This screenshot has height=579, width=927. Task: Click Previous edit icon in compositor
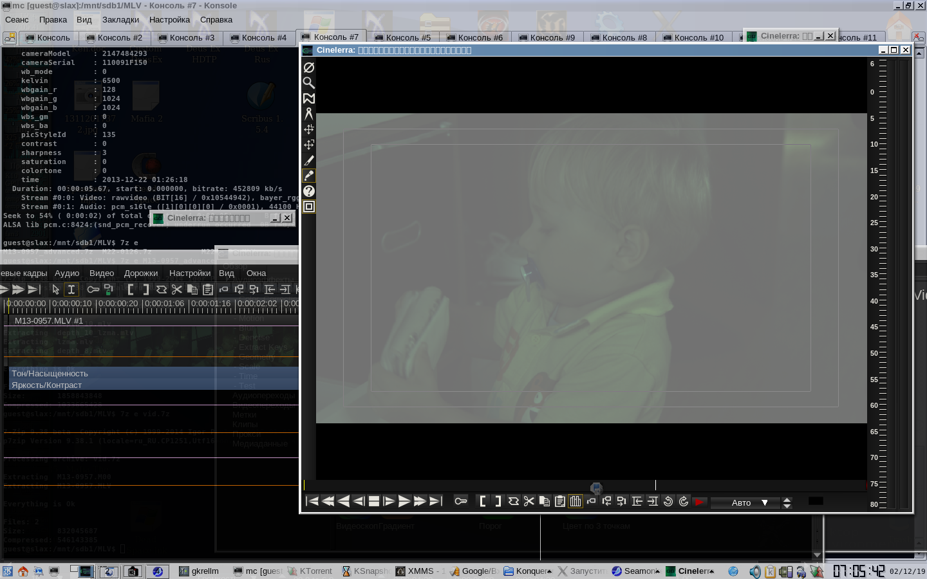coord(637,501)
